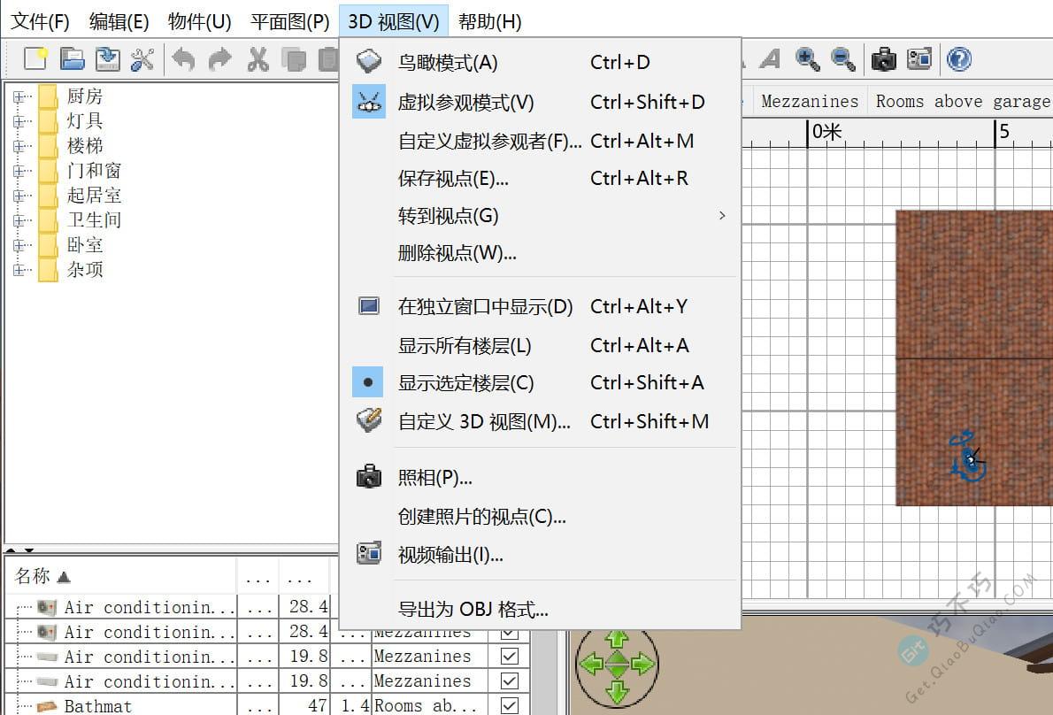Close the 3D 视图(V) menu
The height and width of the screenshot is (715, 1053).
(394, 21)
